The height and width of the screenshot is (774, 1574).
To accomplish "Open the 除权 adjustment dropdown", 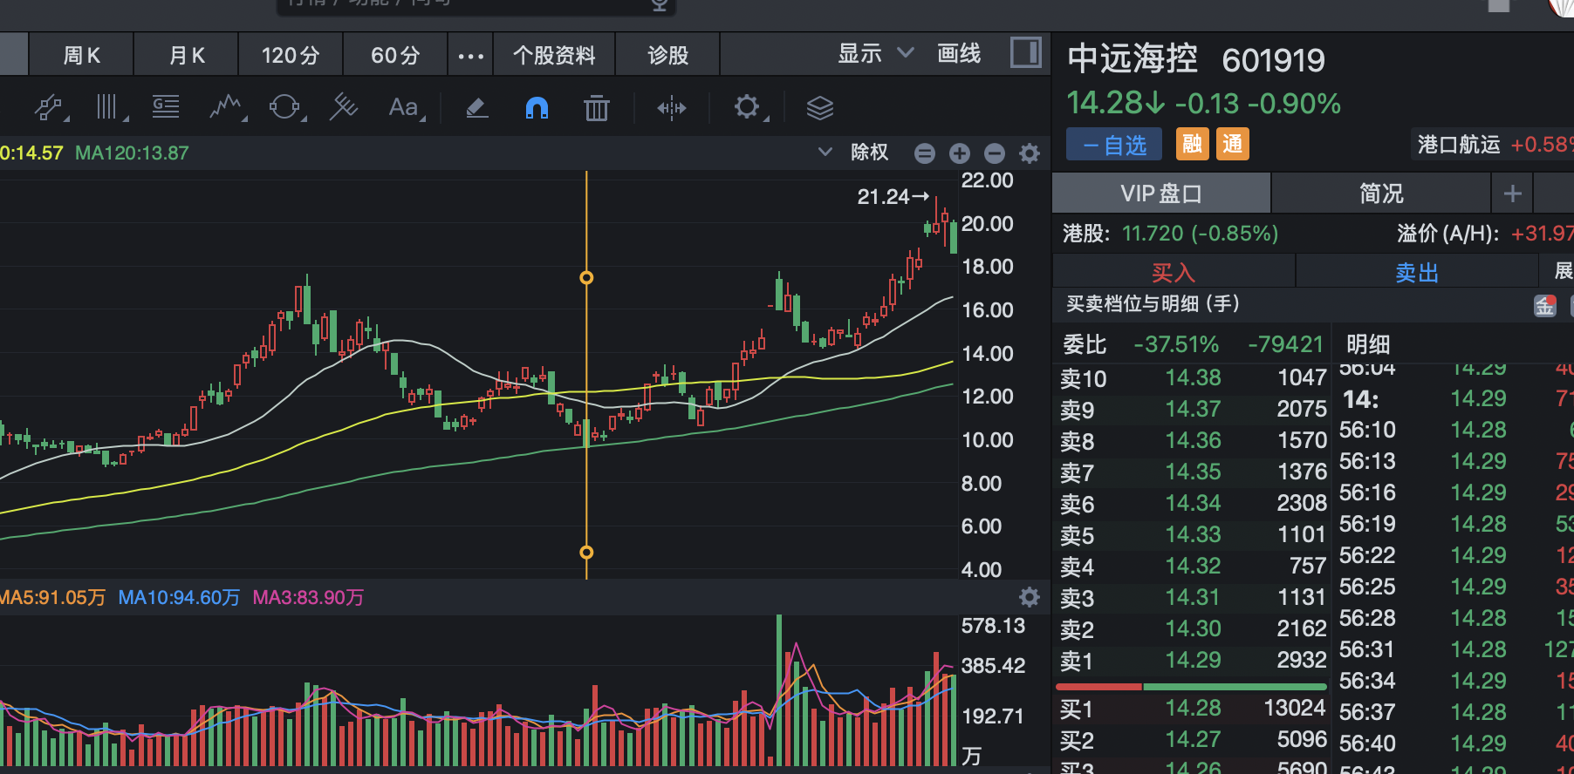I will click(855, 153).
